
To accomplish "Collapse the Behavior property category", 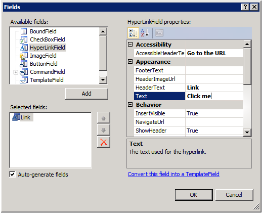I will pos(130,105).
